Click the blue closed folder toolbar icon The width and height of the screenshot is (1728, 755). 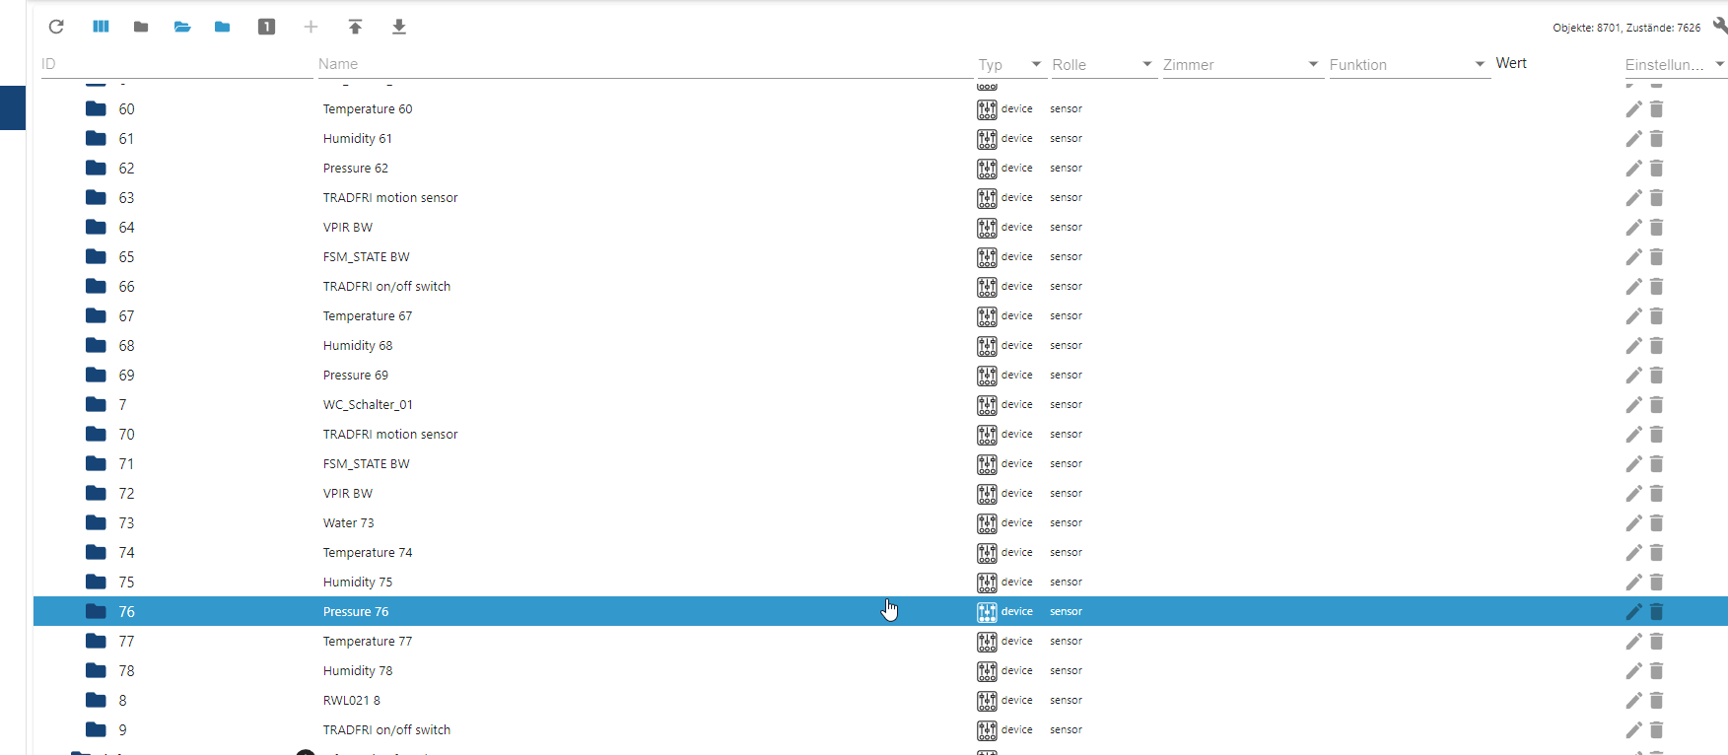[x=223, y=27]
